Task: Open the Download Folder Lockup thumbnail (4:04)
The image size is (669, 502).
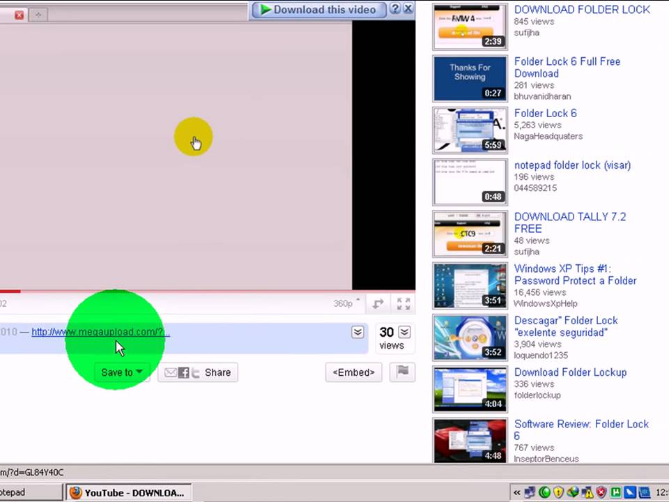Action: click(470, 389)
